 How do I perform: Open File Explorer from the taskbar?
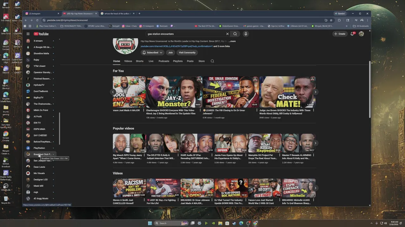pyautogui.click(x=220, y=223)
